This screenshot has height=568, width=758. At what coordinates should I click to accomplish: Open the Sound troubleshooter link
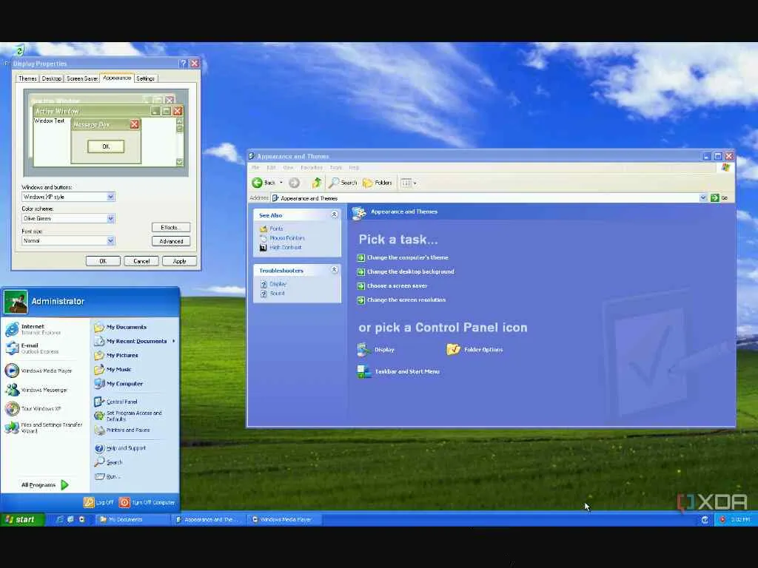click(277, 293)
